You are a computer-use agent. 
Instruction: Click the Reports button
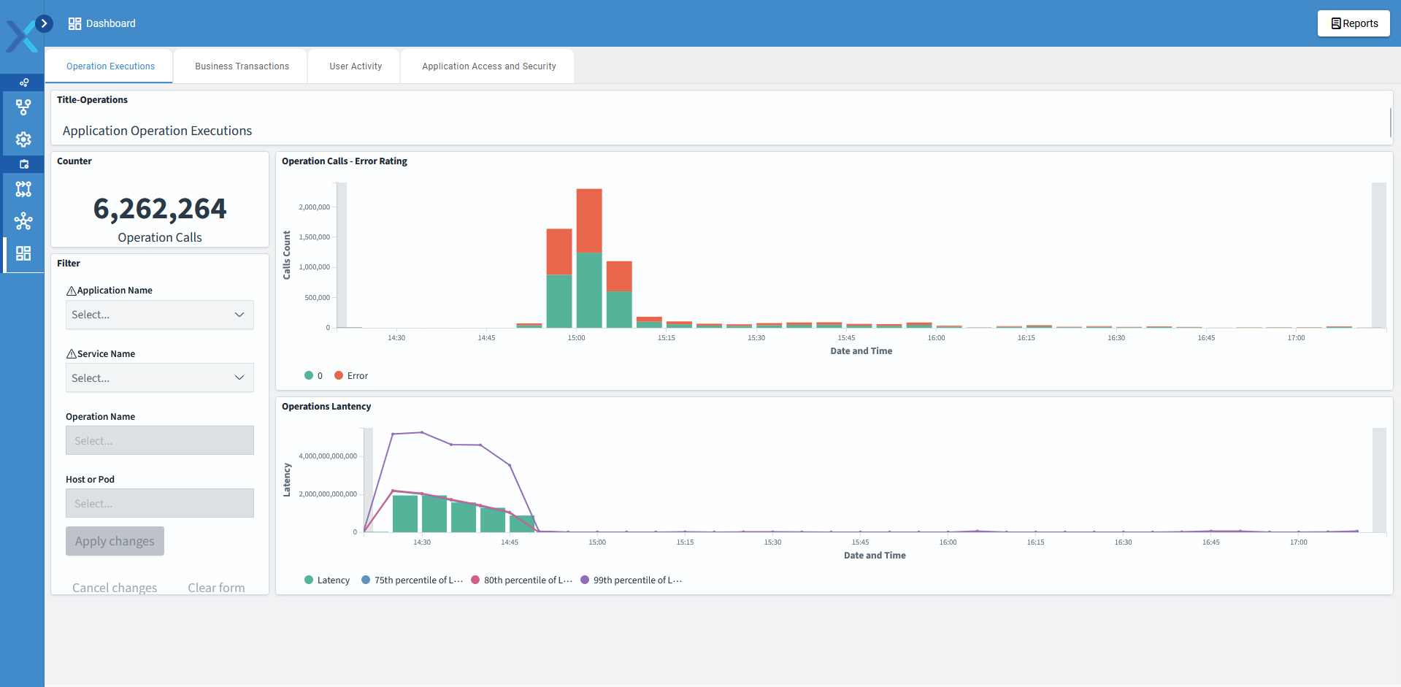pyautogui.click(x=1354, y=23)
